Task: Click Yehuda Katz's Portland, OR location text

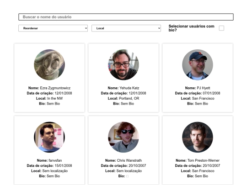Action: (x=129, y=98)
